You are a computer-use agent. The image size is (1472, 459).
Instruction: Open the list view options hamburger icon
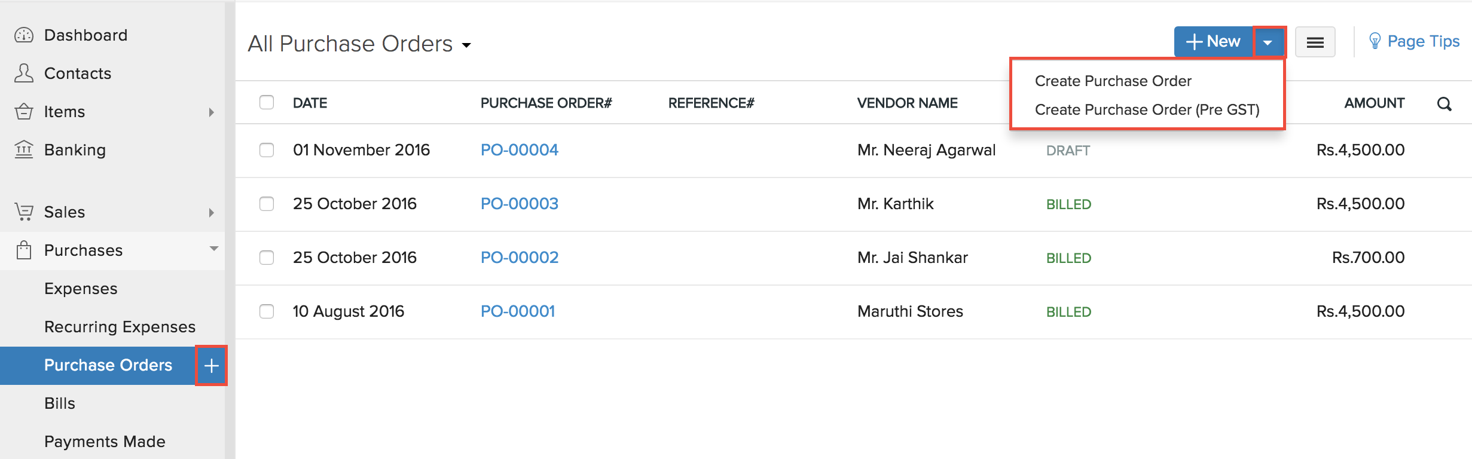click(x=1315, y=41)
